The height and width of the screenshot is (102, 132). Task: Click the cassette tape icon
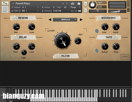point(125,57)
